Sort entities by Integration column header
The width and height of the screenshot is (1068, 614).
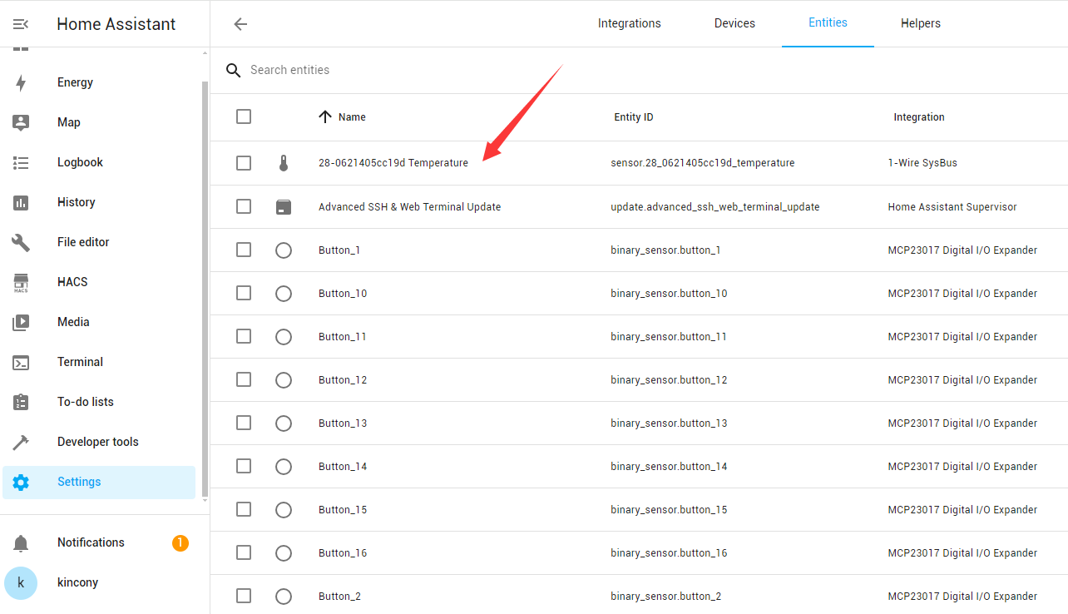[918, 117]
